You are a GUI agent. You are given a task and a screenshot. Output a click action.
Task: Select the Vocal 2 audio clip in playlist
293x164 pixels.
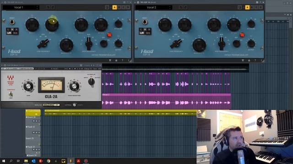coord(166,101)
